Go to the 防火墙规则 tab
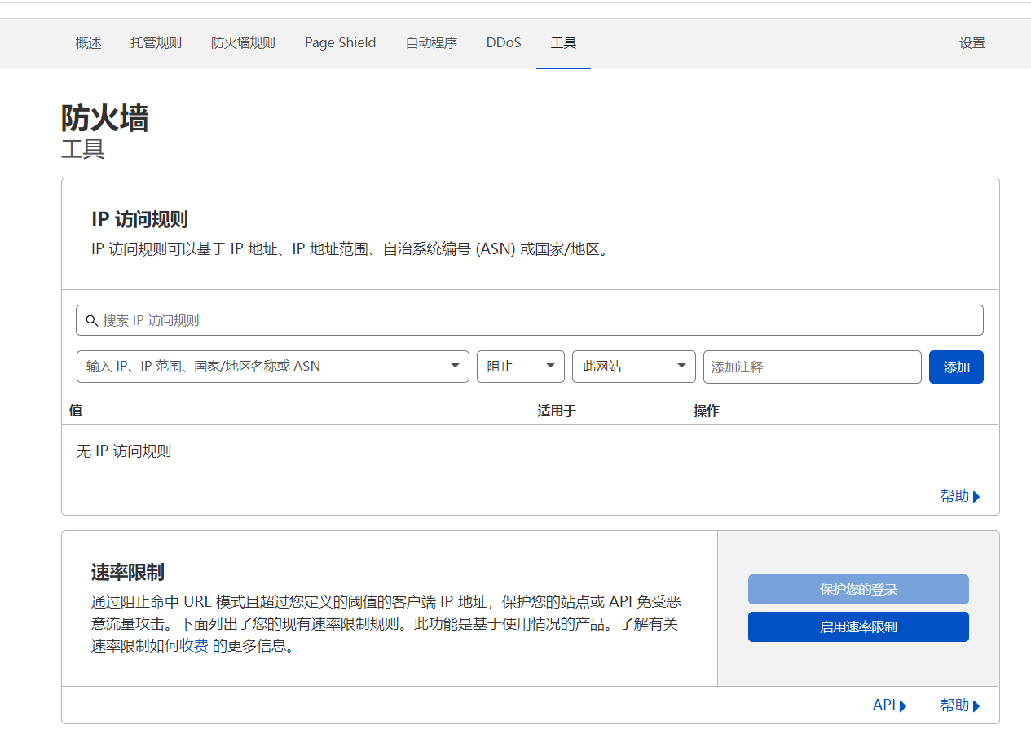The height and width of the screenshot is (734, 1031). pos(243,43)
